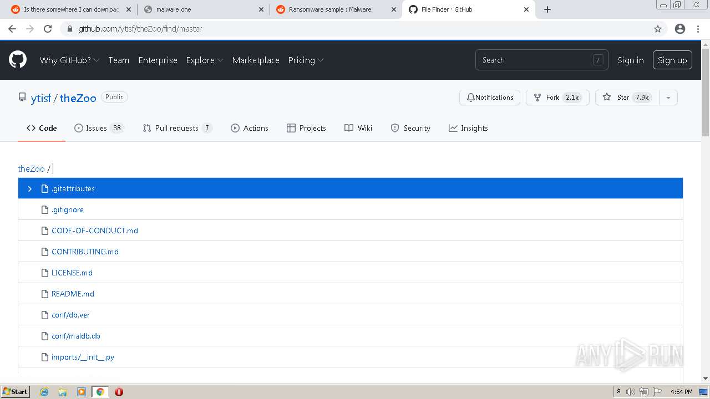710x399 pixels.
Task: Focus the GitHub search box
Action: tap(541, 60)
